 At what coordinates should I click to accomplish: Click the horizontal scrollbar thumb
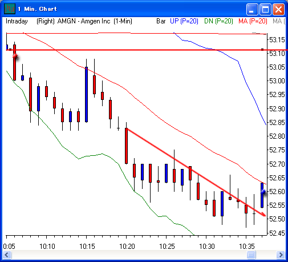tap(251, 255)
